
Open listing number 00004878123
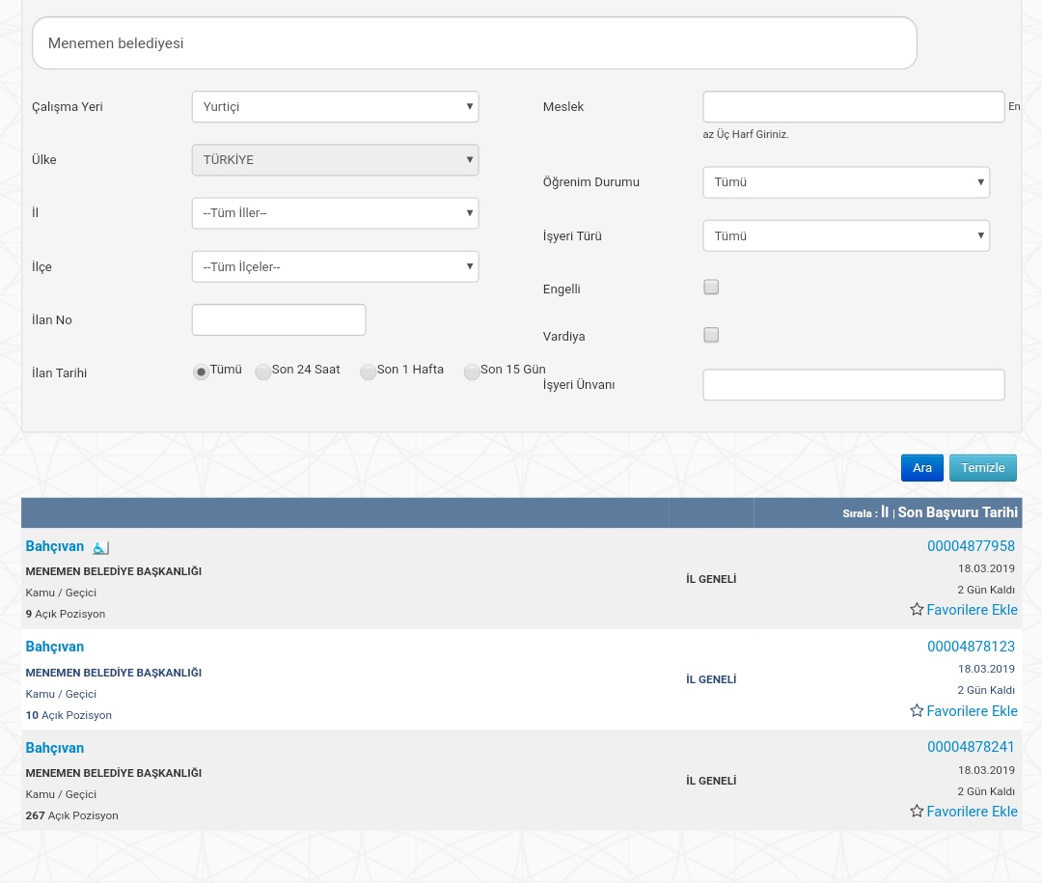pyautogui.click(x=971, y=647)
